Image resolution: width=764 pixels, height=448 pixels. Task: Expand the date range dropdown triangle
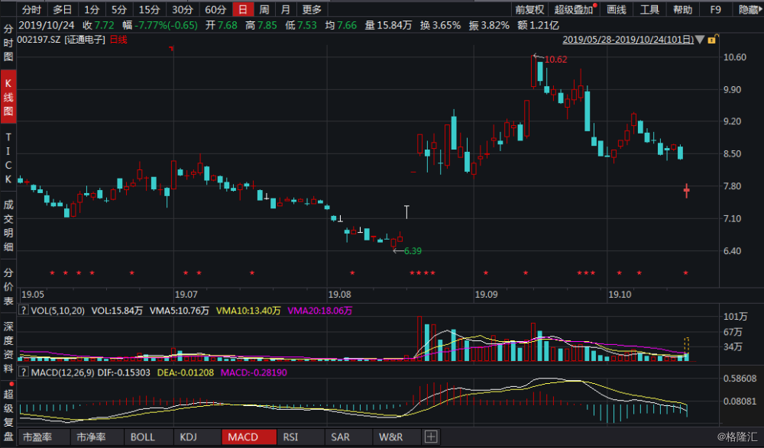click(x=700, y=40)
